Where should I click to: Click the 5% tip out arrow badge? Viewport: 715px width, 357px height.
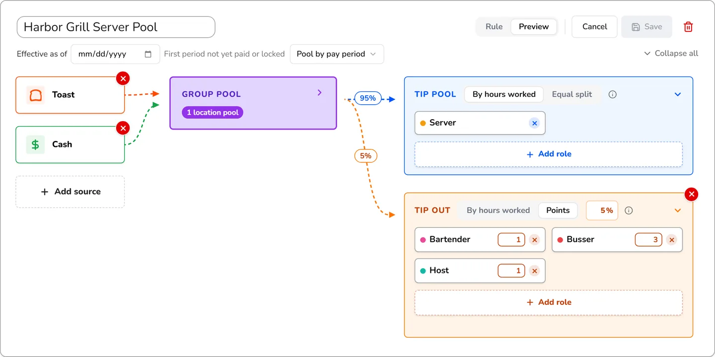365,156
